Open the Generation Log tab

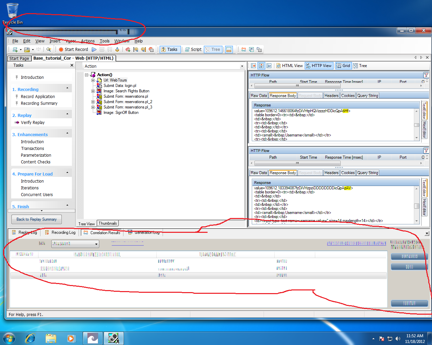[x=144, y=232]
